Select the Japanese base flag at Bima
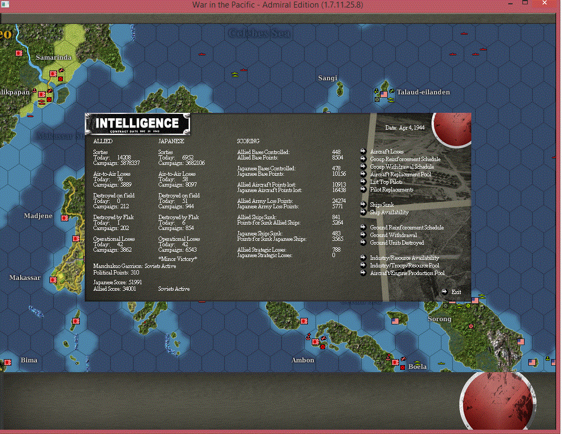The width and height of the screenshot is (562, 434). (x=8, y=362)
